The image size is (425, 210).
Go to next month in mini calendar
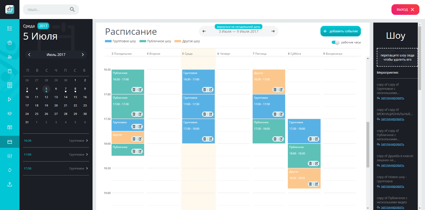83,55
